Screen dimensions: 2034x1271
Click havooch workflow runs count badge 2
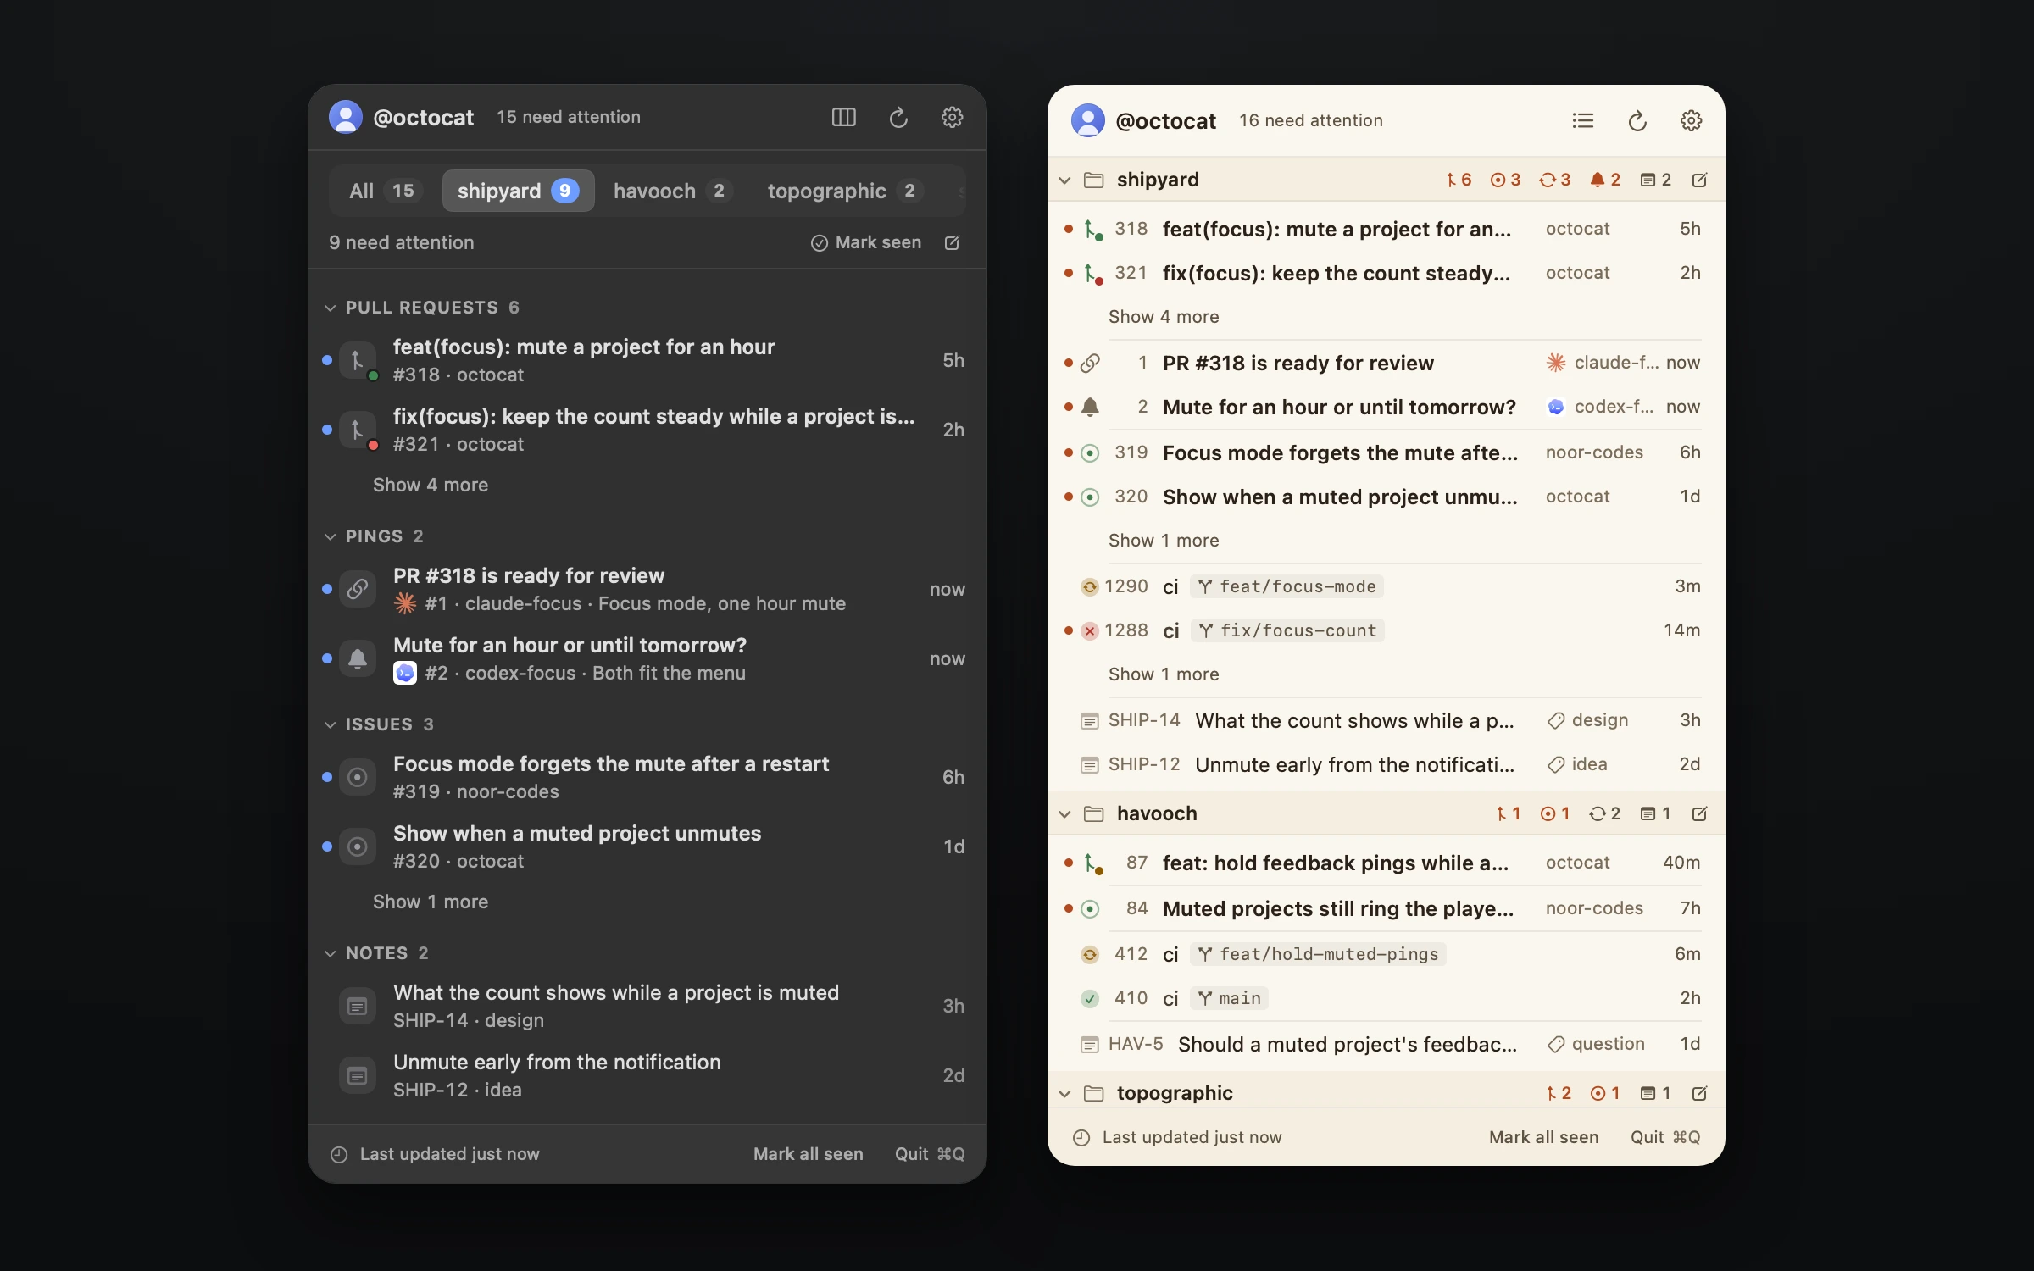(x=1605, y=813)
